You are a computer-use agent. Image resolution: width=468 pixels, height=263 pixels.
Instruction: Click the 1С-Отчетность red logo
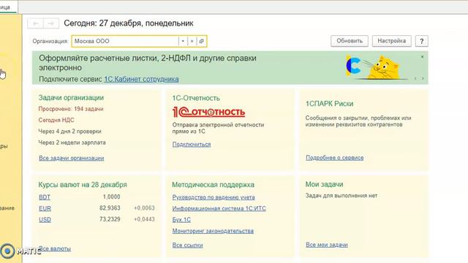tap(208, 112)
